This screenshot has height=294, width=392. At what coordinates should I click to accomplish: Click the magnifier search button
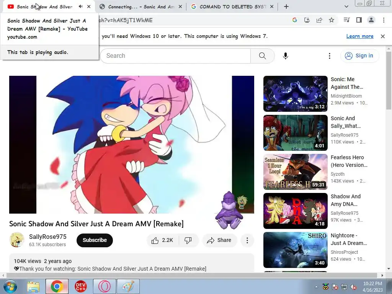tap(263, 56)
